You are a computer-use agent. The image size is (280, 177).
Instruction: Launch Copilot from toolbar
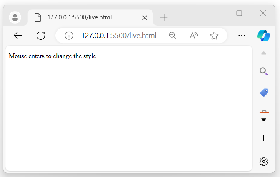(x=264, y=36)
